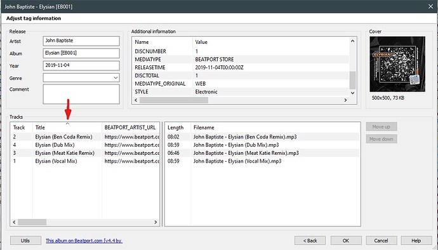Viewport: 438px width, 250px height.
Task: Select Elysian (Meat Katie Remix) track title
Action: pos(65,153)
